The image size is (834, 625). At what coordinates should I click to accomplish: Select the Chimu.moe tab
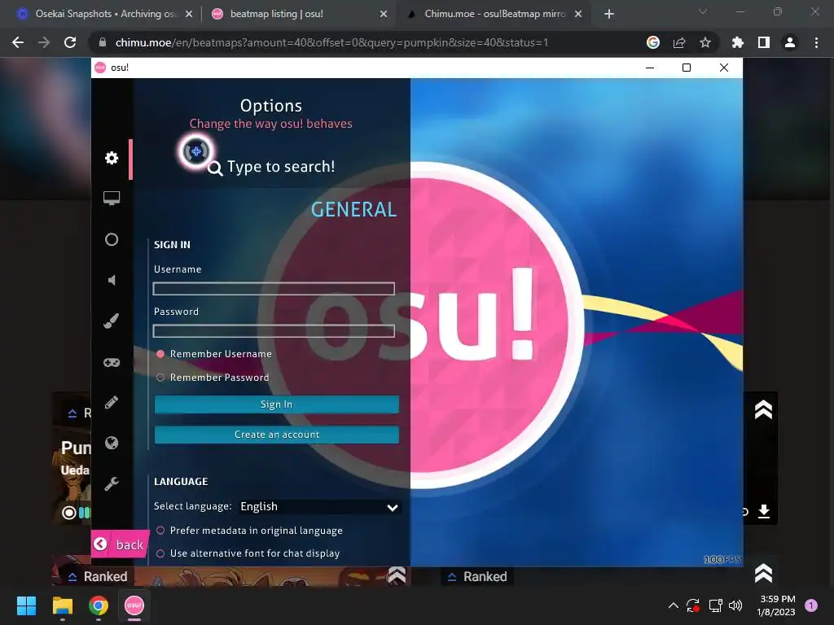[494, 14]
